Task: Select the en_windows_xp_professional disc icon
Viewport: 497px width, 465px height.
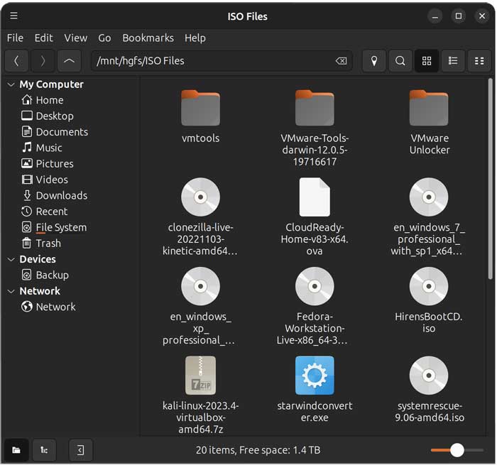Action: tap(200, 286)
